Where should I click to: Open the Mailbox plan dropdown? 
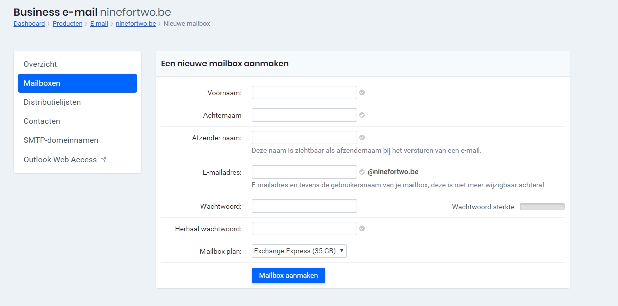coord(299,251)
